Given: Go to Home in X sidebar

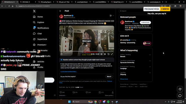Looking at the screenshot, I should click(x=38, y=17).
